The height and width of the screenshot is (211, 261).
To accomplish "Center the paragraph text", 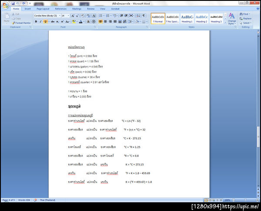I will 105,21.
